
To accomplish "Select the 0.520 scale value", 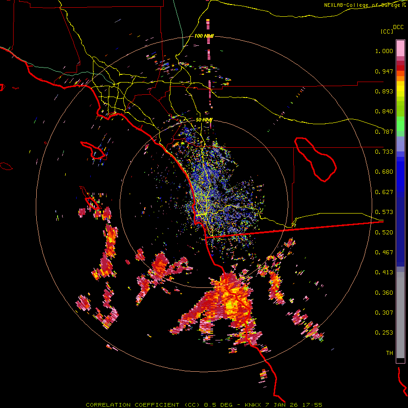I will (x=384, y=233).
